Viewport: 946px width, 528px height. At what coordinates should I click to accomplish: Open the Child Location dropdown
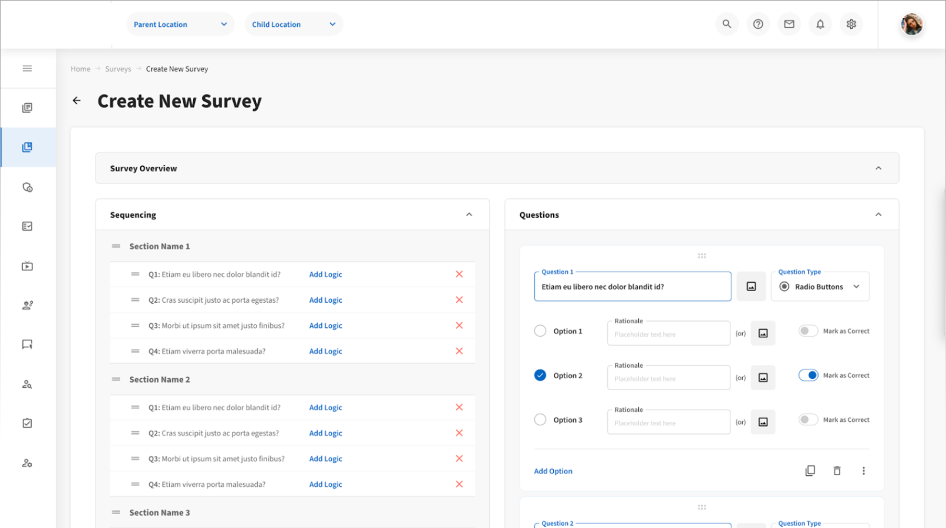[x=294, y=24]
